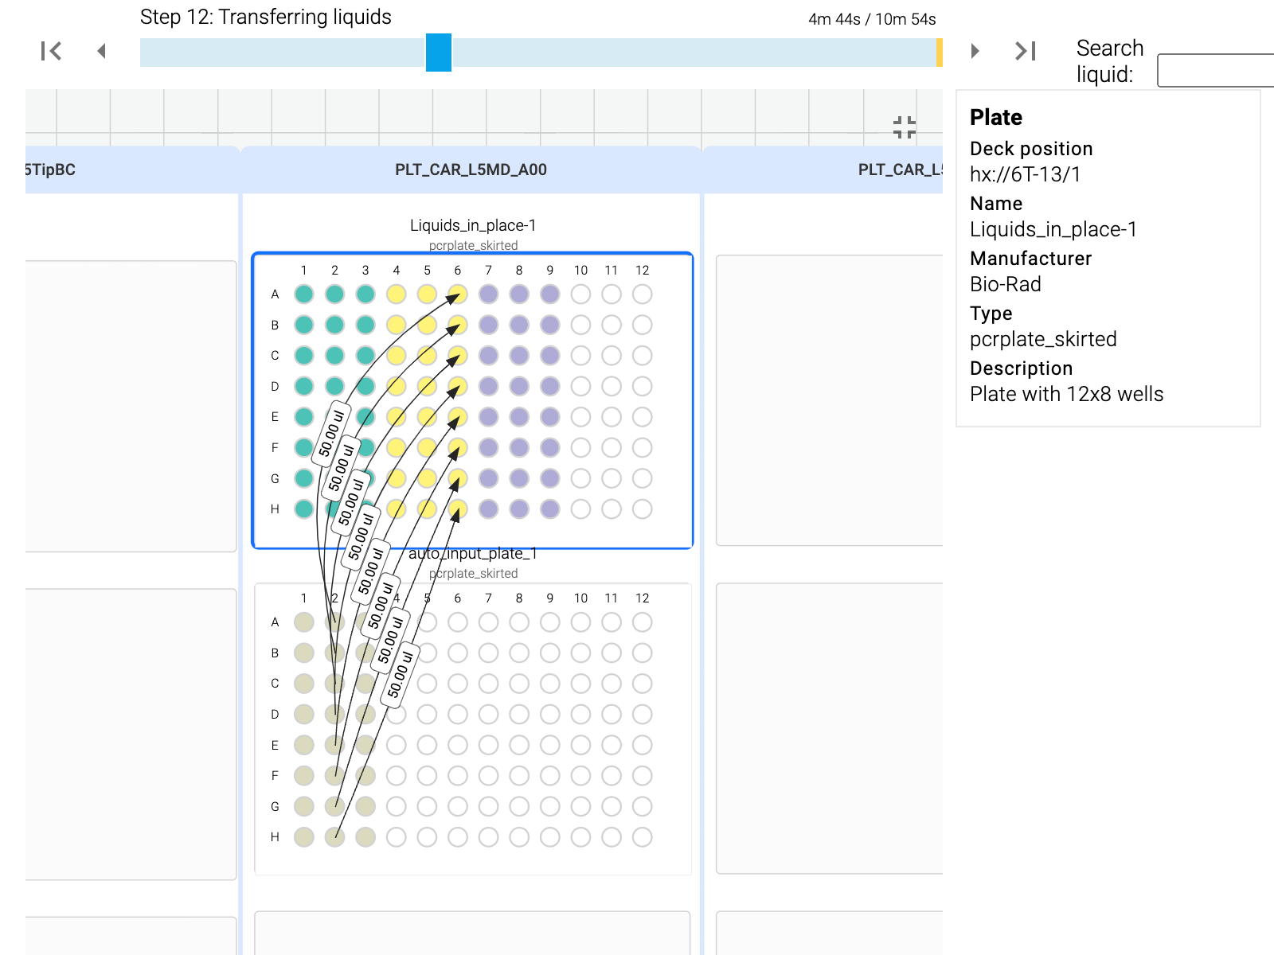The image size is (1274, 955).
Task: Type in the Search liquid field
Action: pyautogui.click(x=1214, y=70)
